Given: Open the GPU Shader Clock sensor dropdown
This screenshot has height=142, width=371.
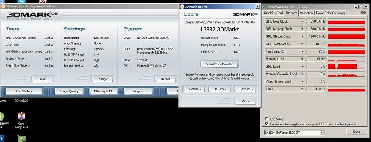Looking at the screenshot, I should [302, 37].
